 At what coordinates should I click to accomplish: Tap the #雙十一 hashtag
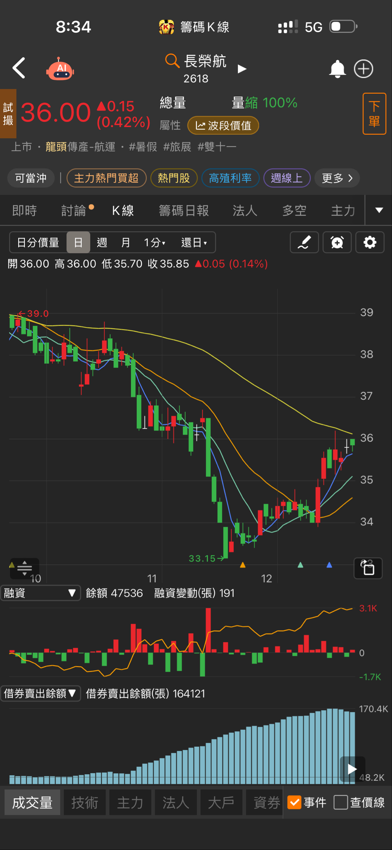(x=216, y=147)
